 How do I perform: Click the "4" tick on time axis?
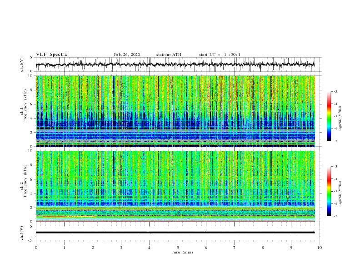point(149,248)
